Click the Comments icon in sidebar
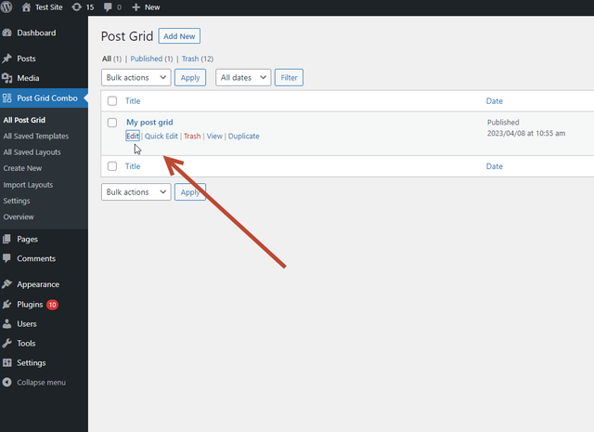 6,258
